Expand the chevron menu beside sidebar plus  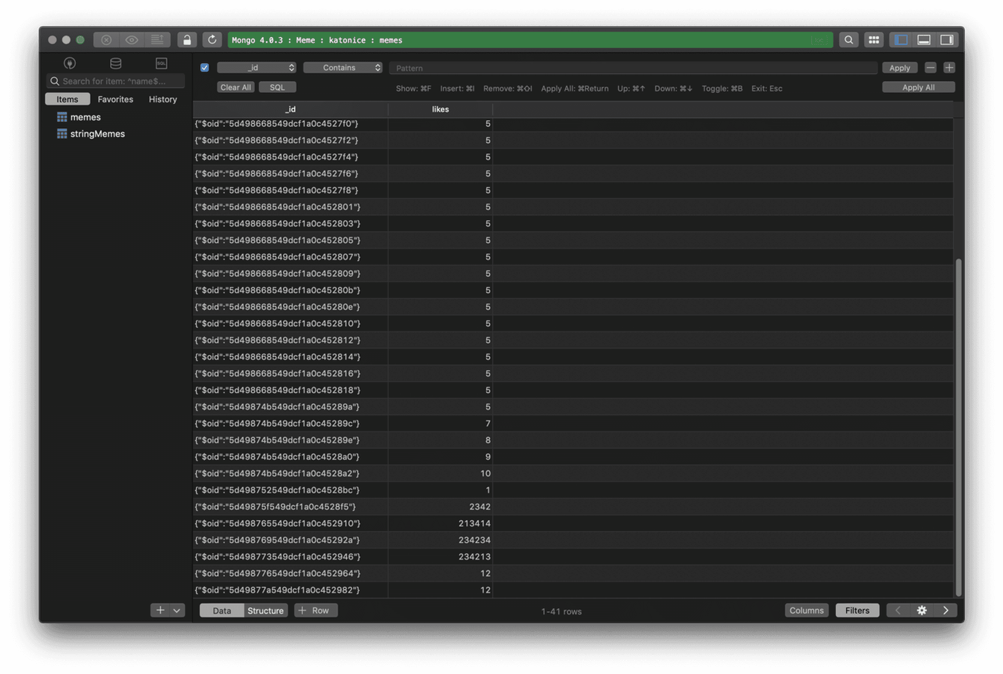pyautogui.click(x=177, y=610)
